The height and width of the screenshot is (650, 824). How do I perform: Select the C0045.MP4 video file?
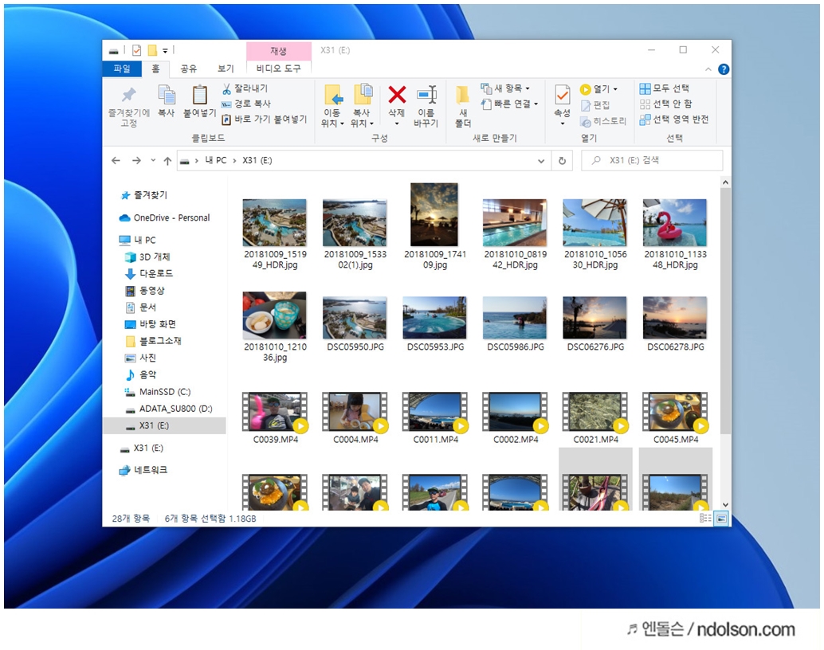click(x=675, y=417)
